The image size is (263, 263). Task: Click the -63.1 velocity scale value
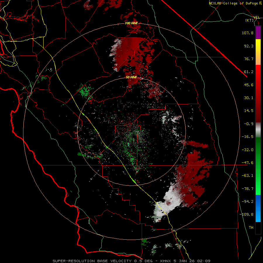248,176
